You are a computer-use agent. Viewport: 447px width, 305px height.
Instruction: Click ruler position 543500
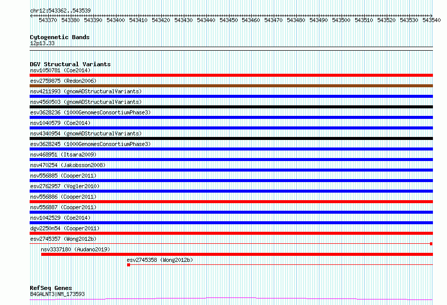coord(341,20)
